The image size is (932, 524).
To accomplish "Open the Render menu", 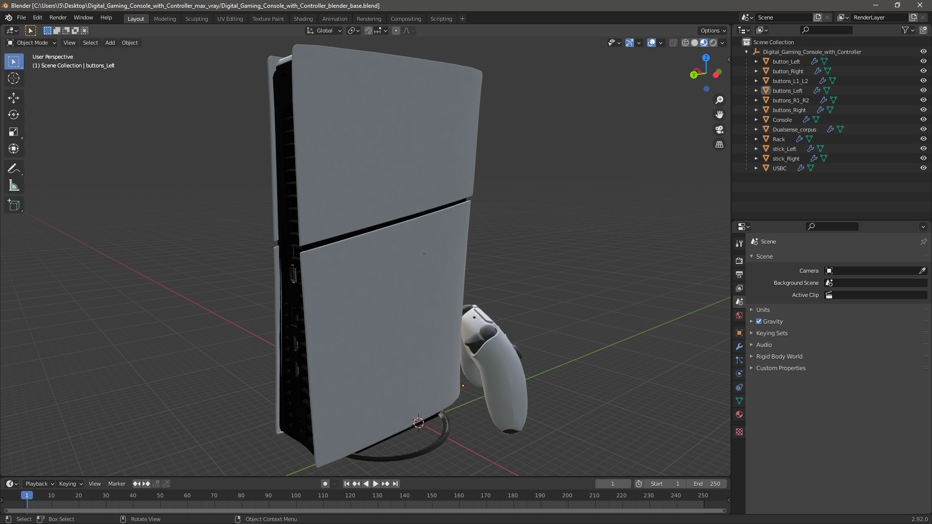I will [x=58, y=18].
